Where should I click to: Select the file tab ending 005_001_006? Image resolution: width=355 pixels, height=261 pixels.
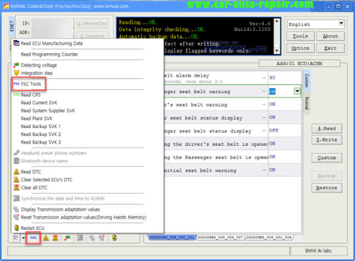point(269,238)
